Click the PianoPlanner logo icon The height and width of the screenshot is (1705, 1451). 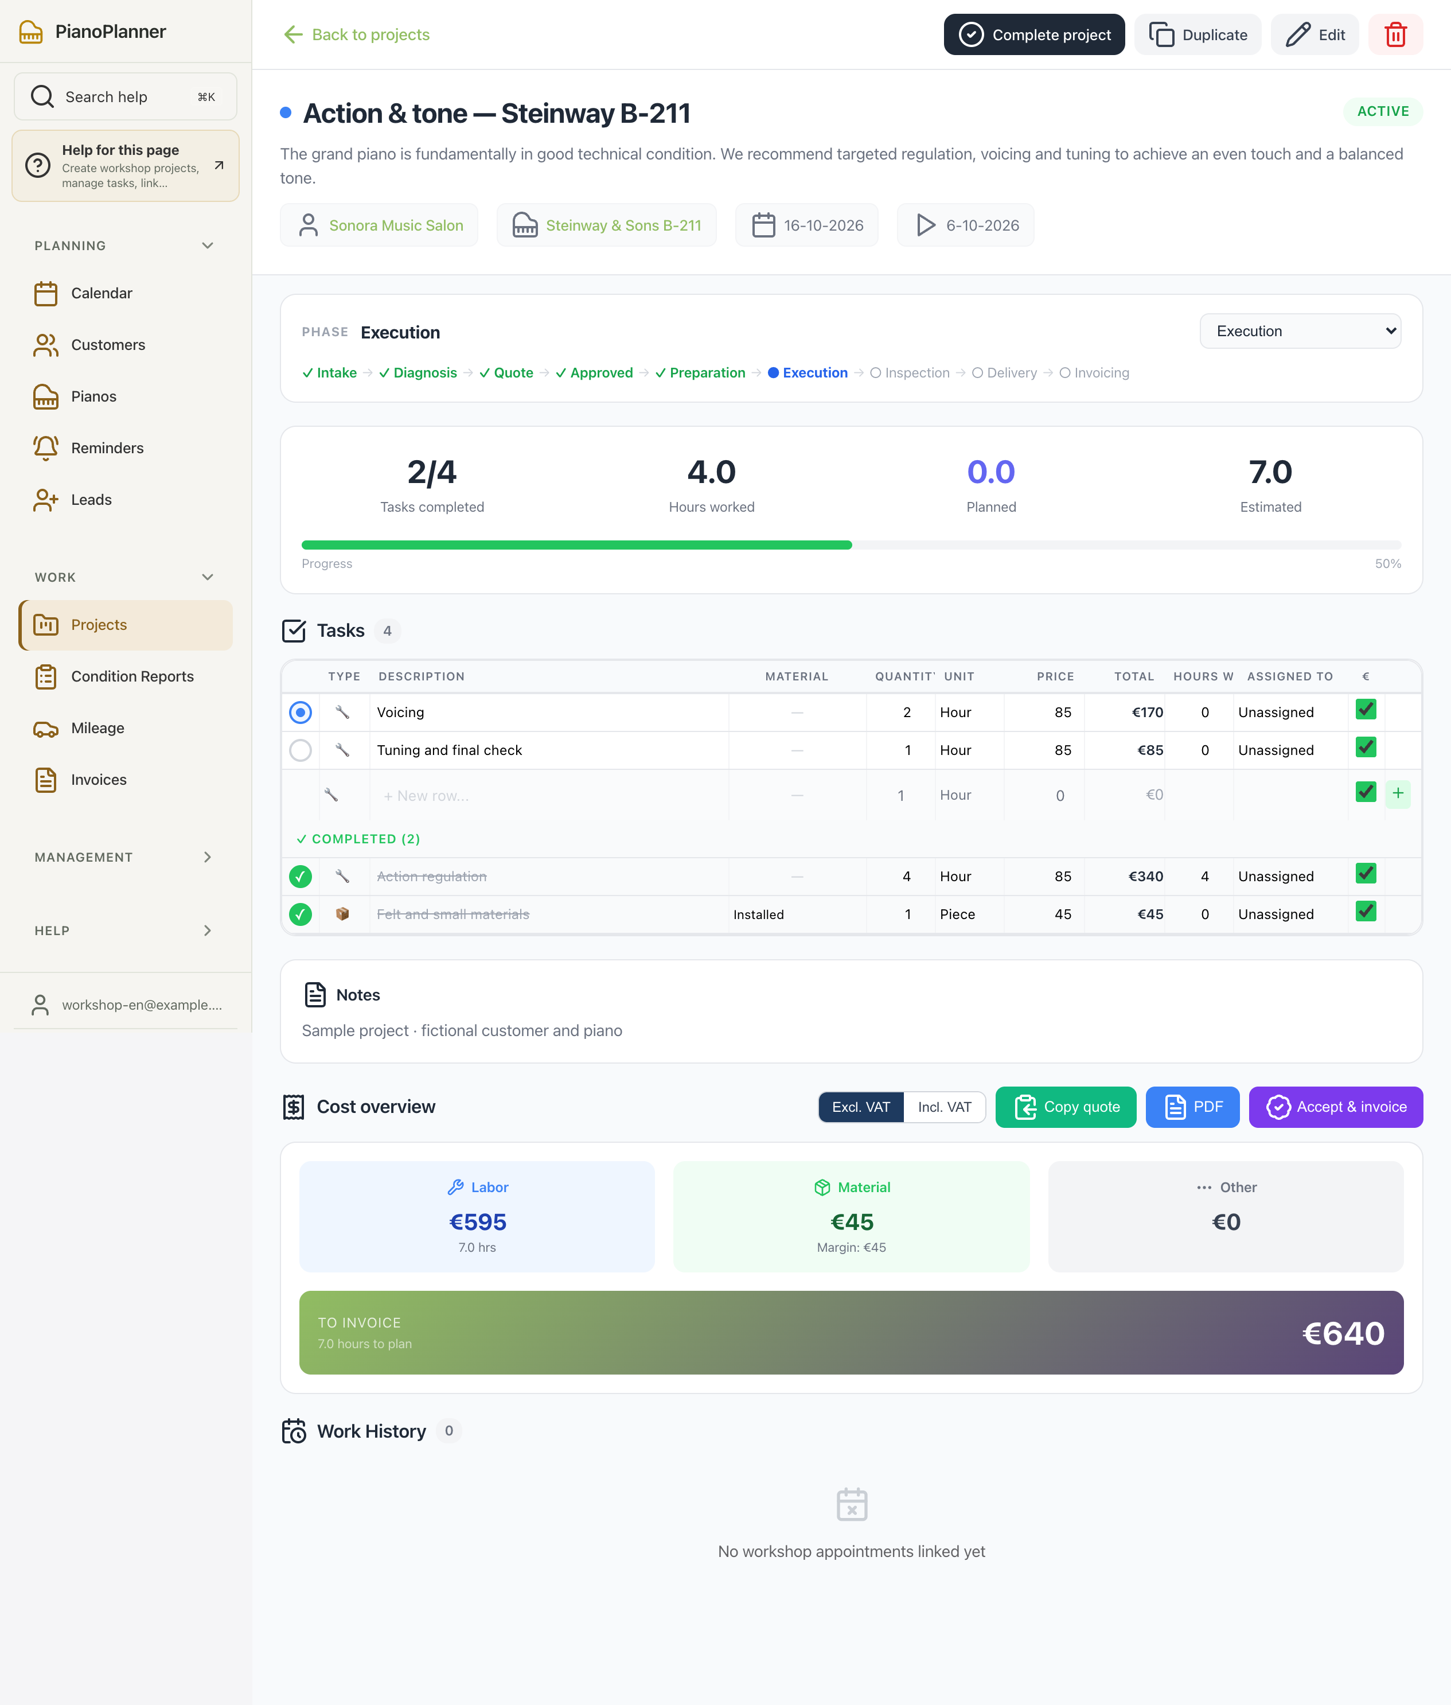(x=30, y=32)
